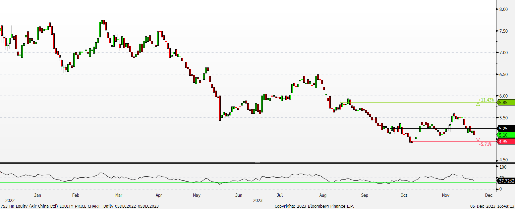Click the +11.43% upside label
Image resolution: width=515 pixels, height=209 pixels.
pyautogui.click(x=486, y=100)
